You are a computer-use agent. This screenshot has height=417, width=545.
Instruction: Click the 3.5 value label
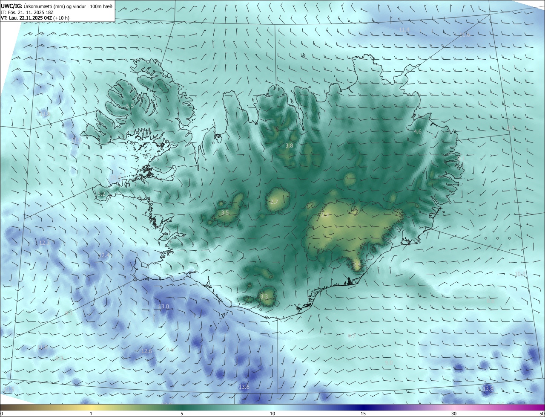pos(225,212)
